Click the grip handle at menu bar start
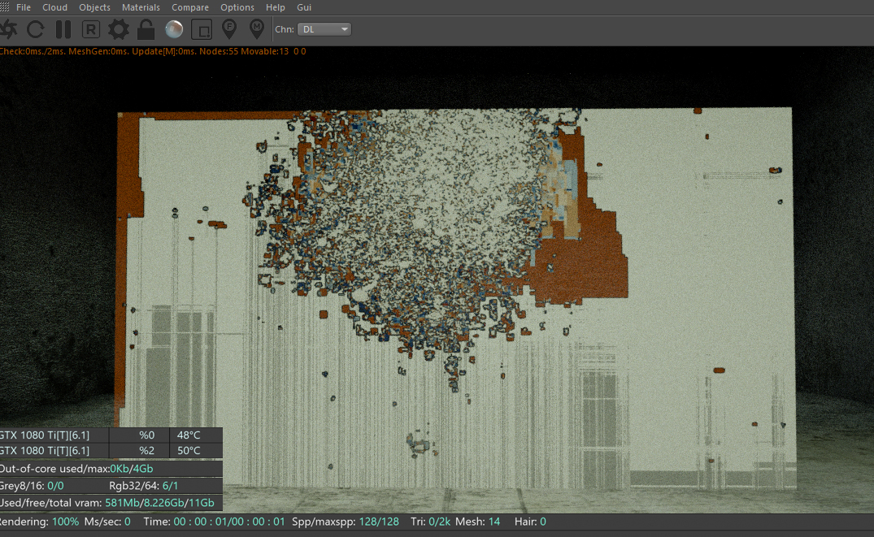The image size is (874, 537). click(x=4, y=7)
